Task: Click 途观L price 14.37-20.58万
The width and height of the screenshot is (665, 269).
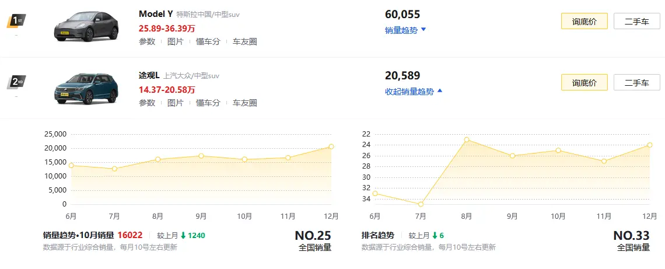Action: [167, 89]
